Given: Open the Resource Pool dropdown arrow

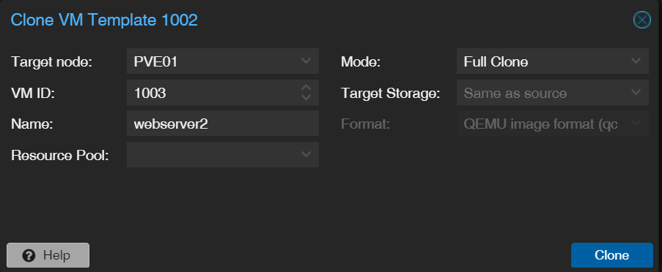Looking at the screenshot, I should coord(306,154).
